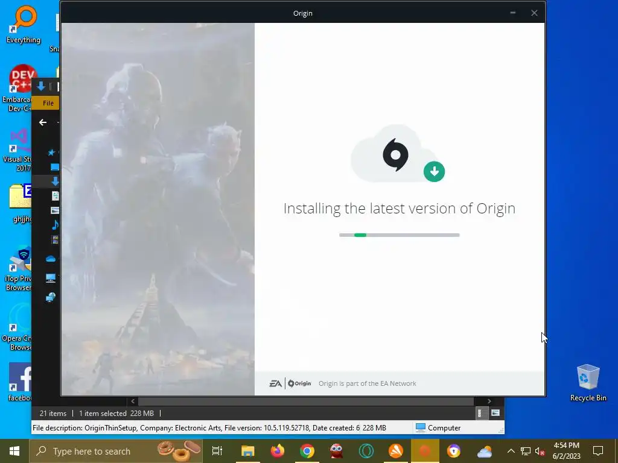The image size is (618, 463).
Task: Select Network in Explorer sidebar
Action: point(51,297)
